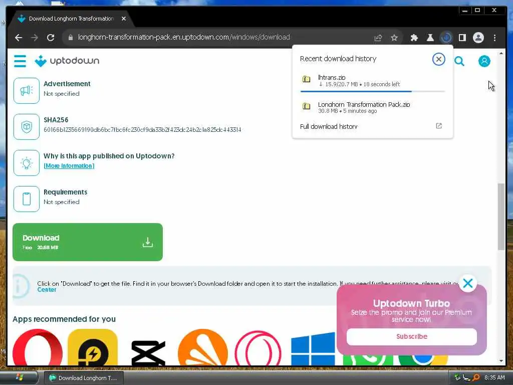This screenshot has width=513, height=385.
Task: Subscribe to Uptodown Turbo
Action: tap(412, 336)
